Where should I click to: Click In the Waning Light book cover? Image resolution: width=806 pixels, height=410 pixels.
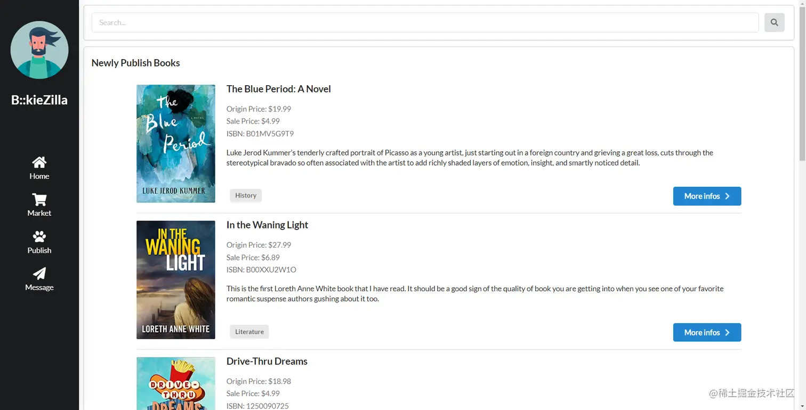(176, 280)
